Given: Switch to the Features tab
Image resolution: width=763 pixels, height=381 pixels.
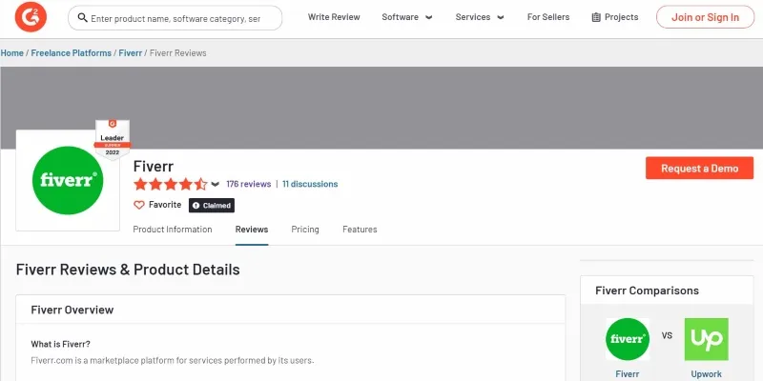Looking at the screenshot, I should (360, 230).
